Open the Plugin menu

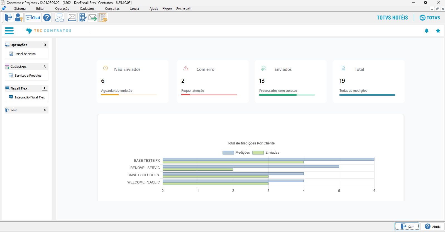click(x=167, y=8)
